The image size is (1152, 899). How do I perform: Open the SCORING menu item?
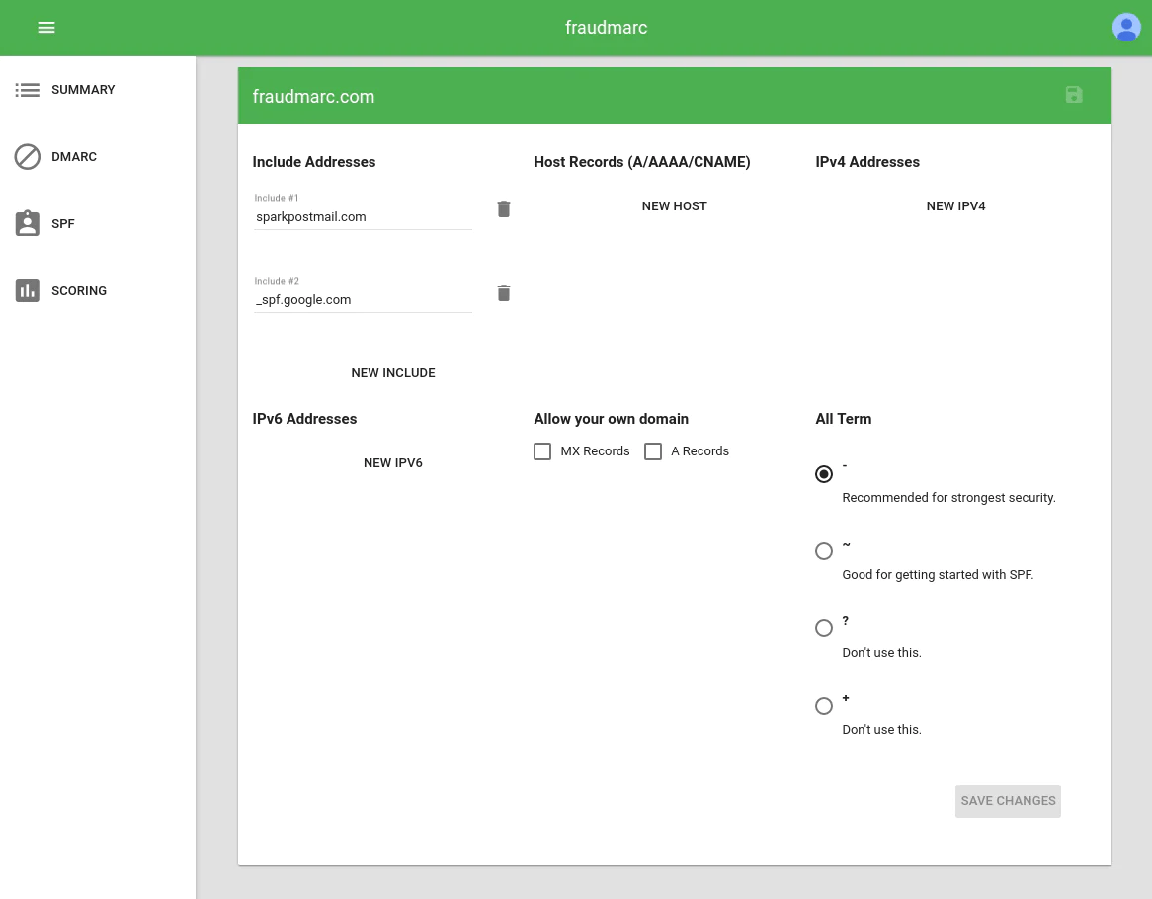click(79, 291)
